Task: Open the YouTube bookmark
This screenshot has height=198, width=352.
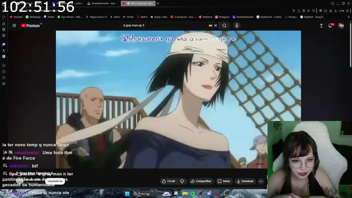Action: [16, 17]
